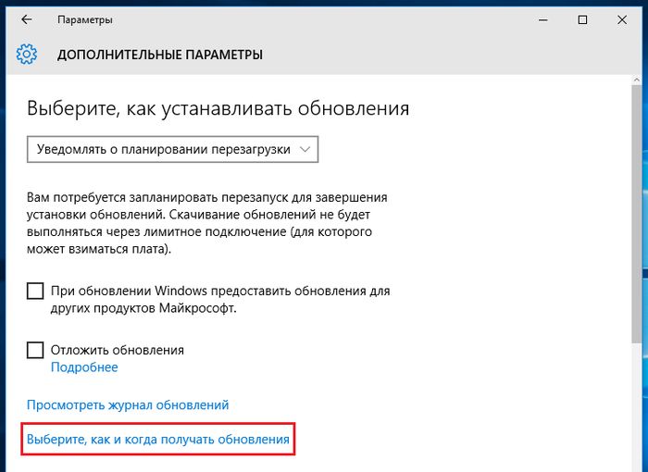Go back using the arrow button
648x472 pixels.
(26, 19)
